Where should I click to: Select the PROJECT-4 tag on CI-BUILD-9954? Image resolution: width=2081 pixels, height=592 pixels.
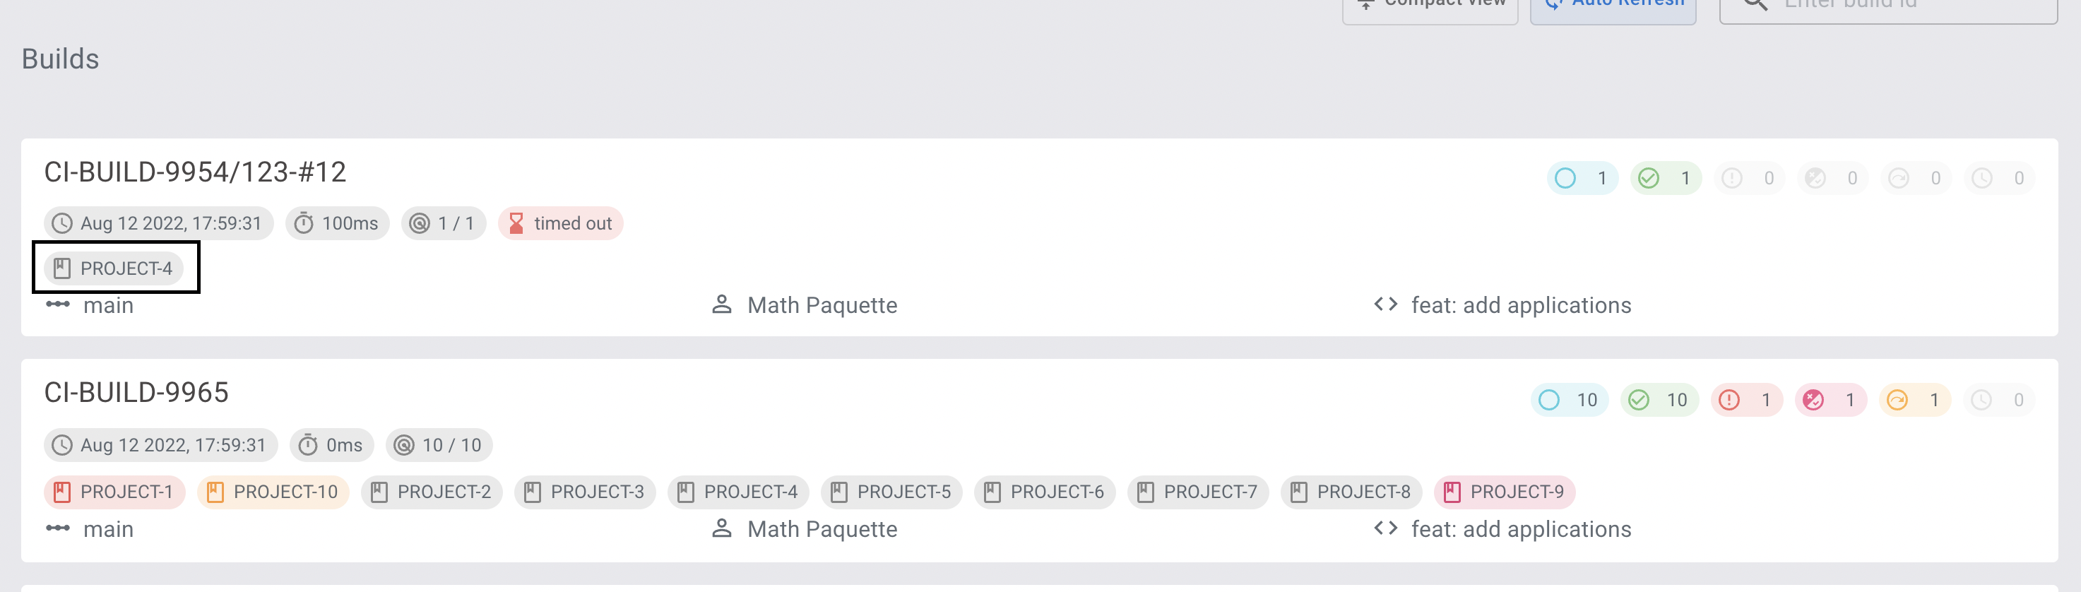click(x=117, y=267)
